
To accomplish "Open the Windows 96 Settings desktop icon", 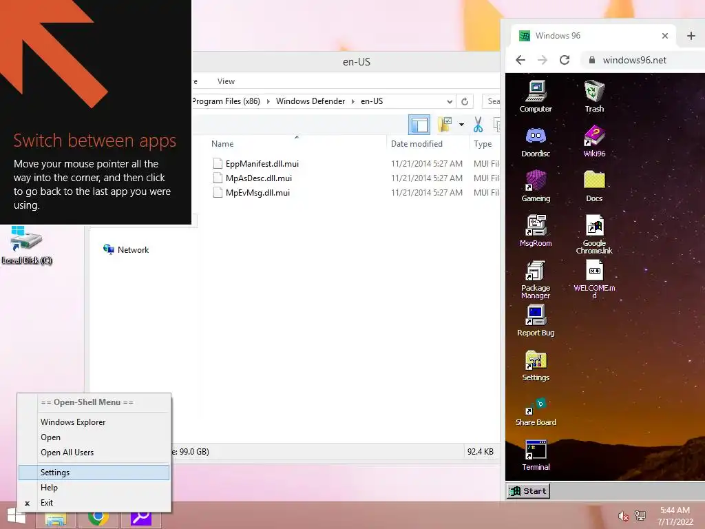I will [x=536, y=365].
